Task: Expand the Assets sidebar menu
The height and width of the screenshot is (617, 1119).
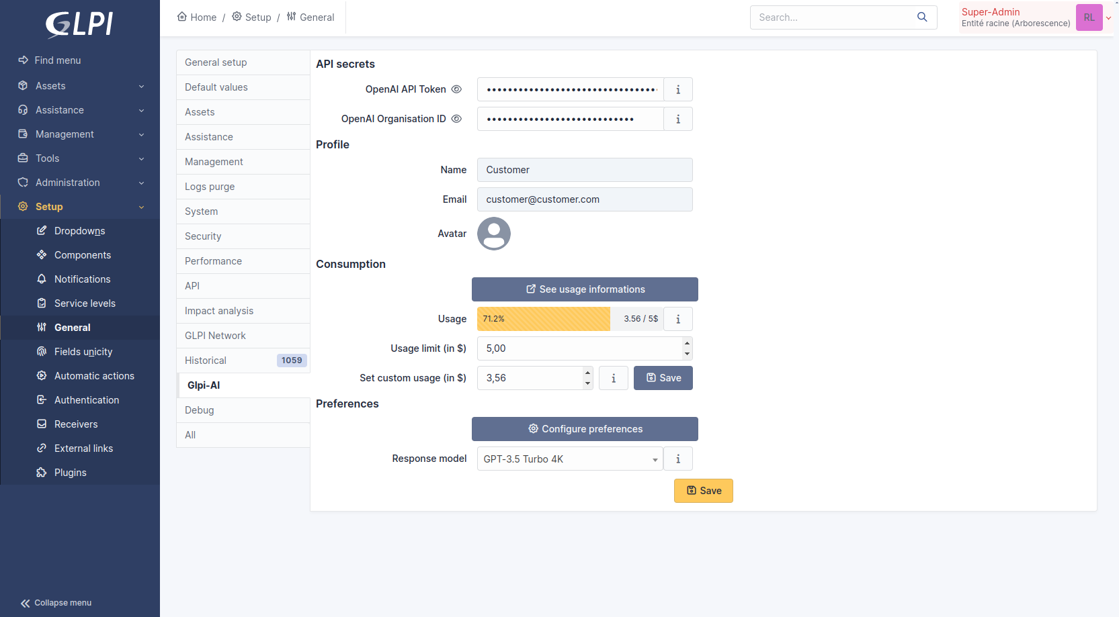Action: click(80, 86)
